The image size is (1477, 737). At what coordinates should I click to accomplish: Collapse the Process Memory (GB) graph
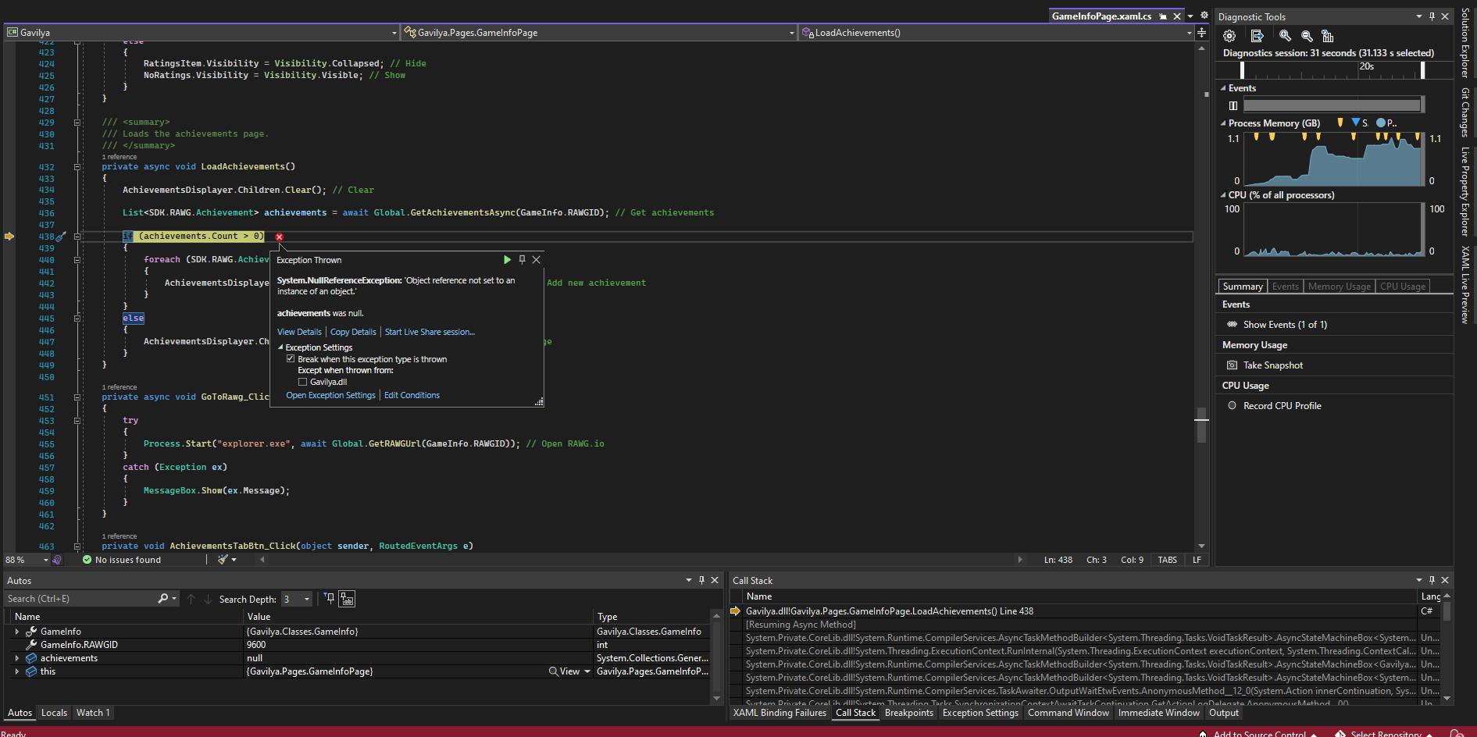[1223, 123]
